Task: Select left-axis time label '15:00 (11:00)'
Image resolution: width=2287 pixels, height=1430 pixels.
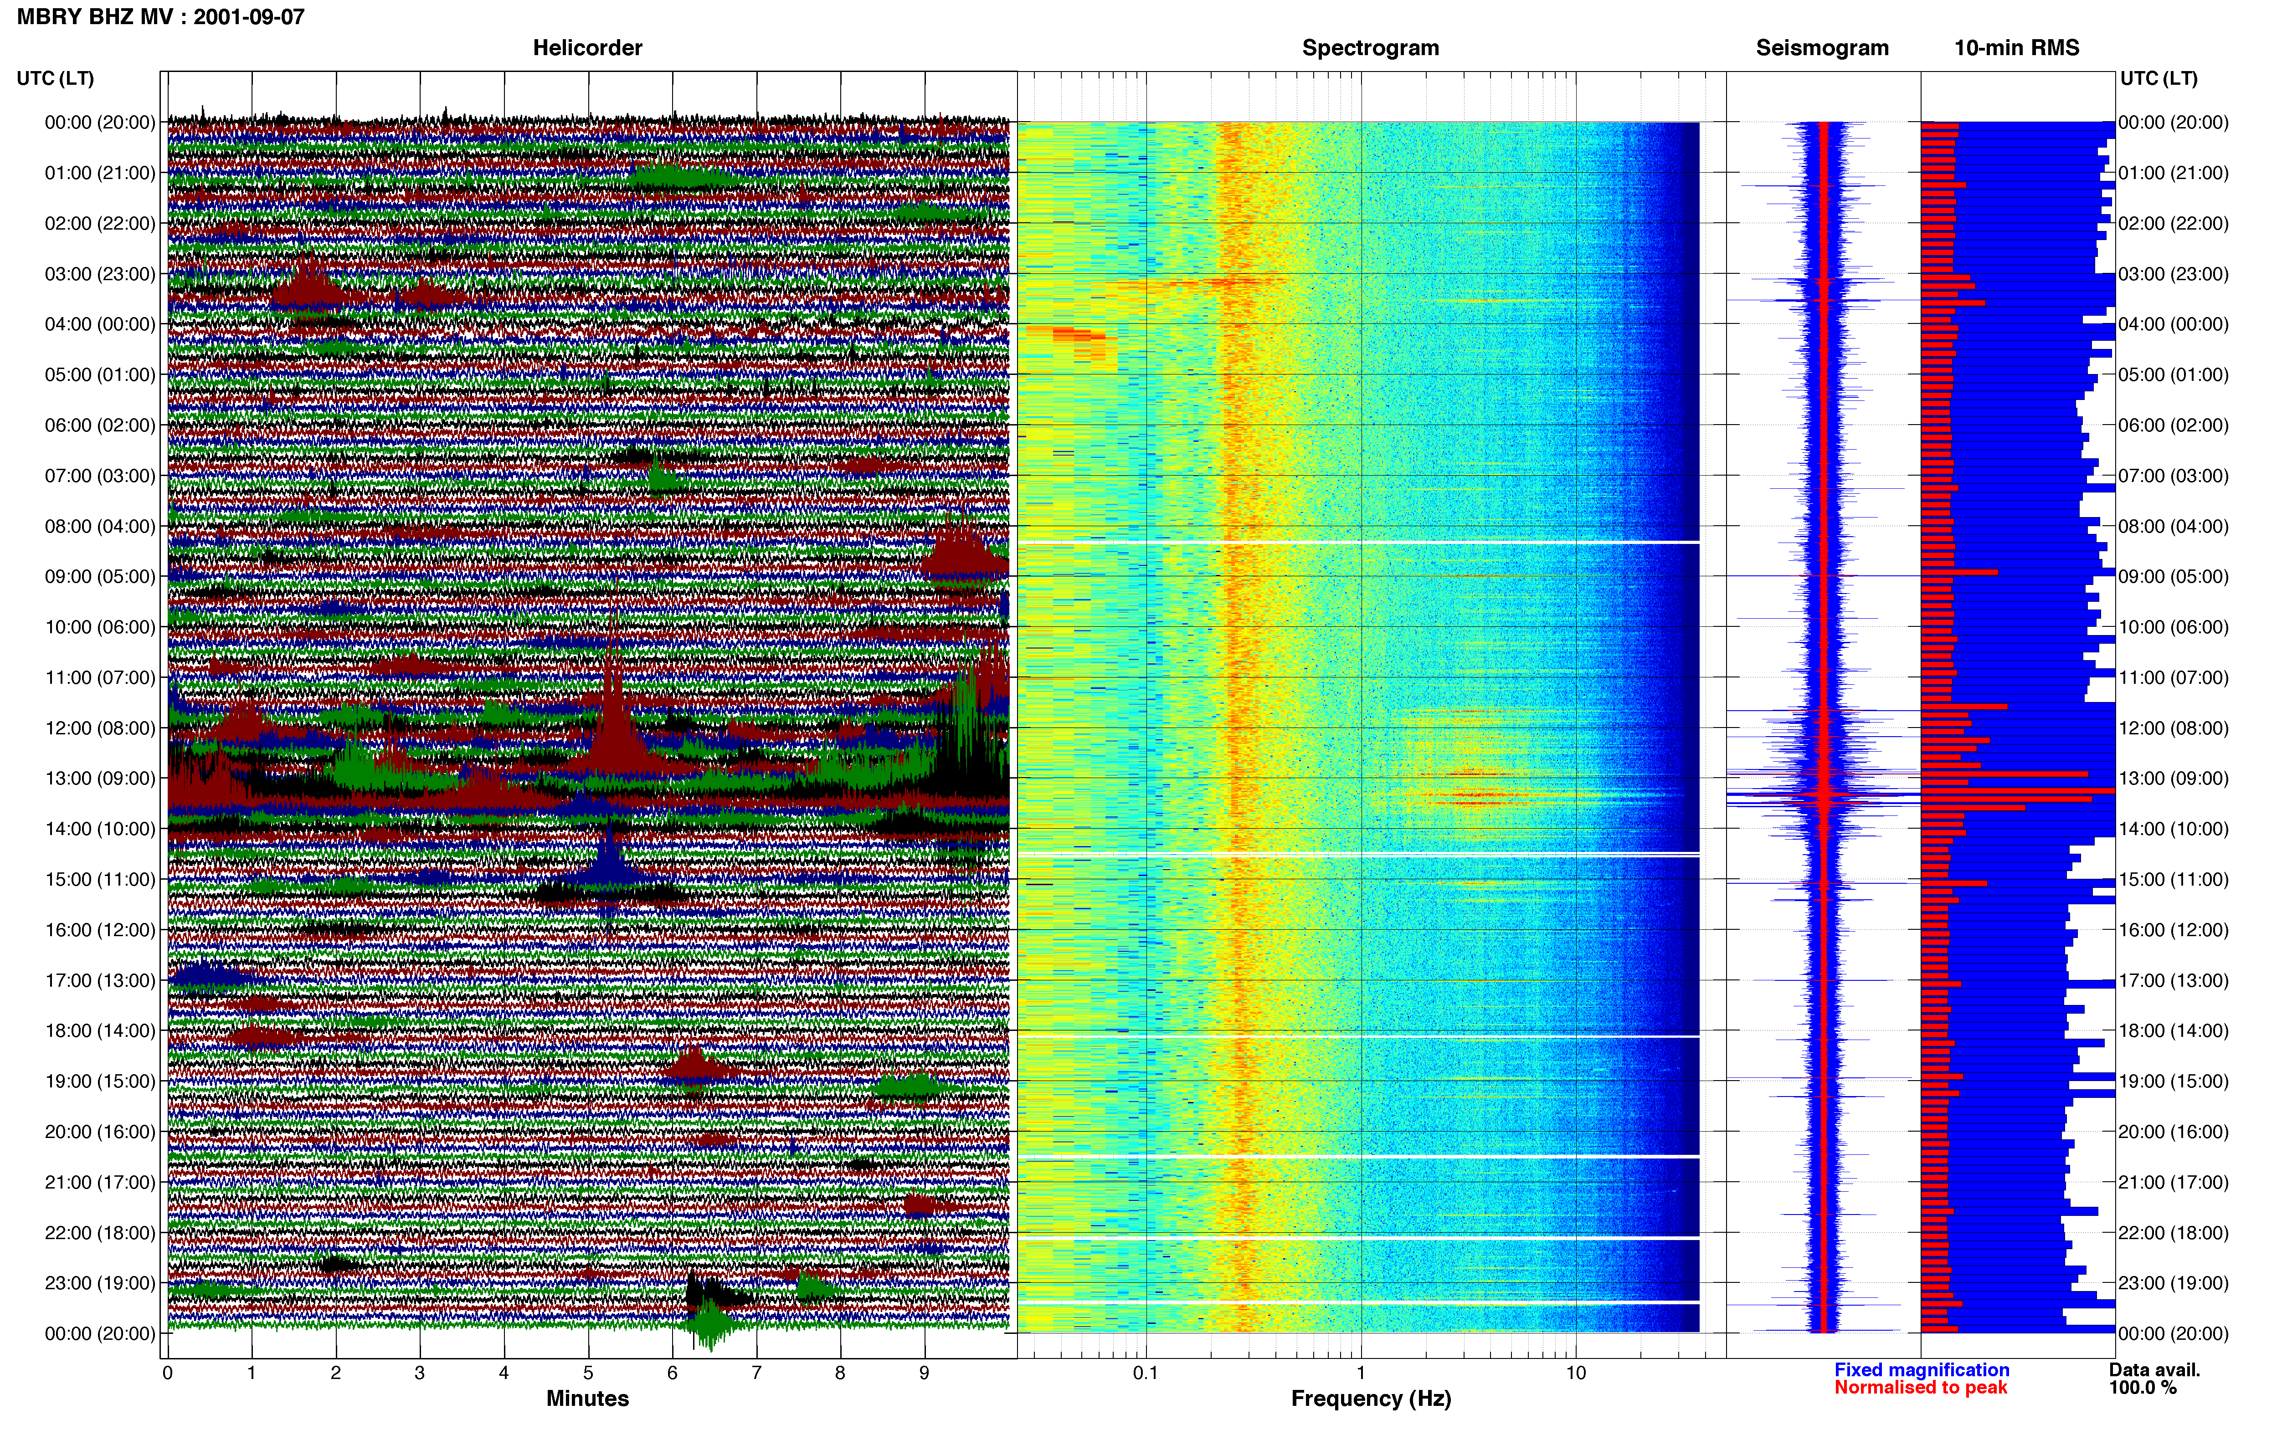Action: click(100, 880)
